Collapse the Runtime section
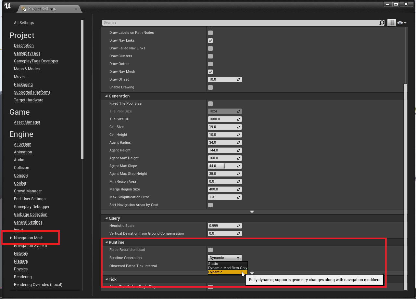This screenshot has height=299, width=416. pyautogui.click(x=106, y=242)
